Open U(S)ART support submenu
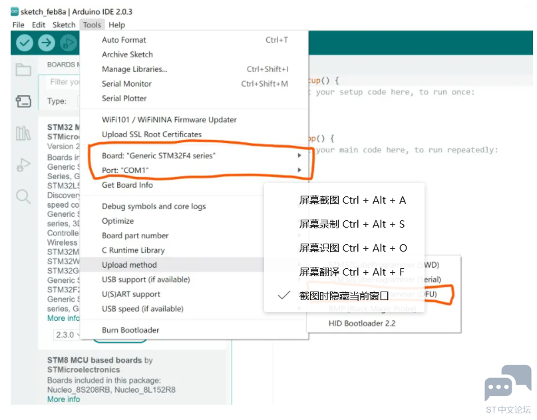Image resolution: width=537 pixels, height=420 pixels. click(172, 294)
